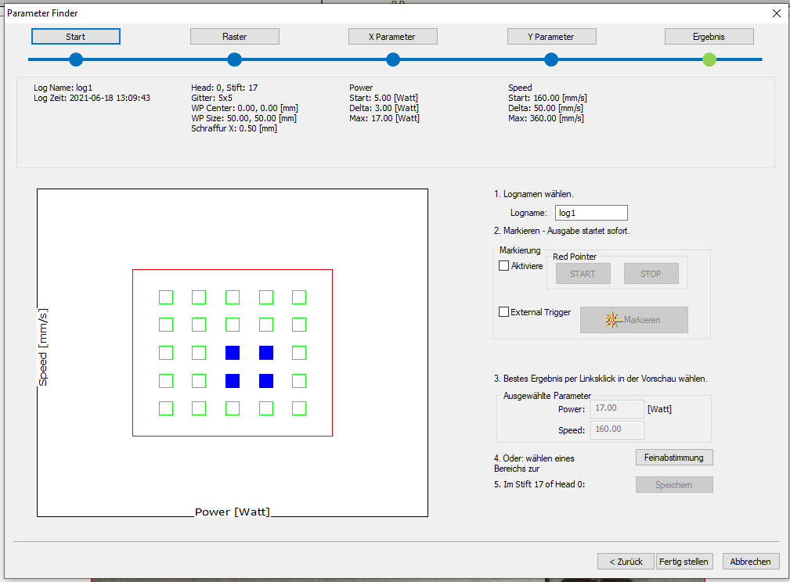Select the blue marker under X Parameter

393,59
